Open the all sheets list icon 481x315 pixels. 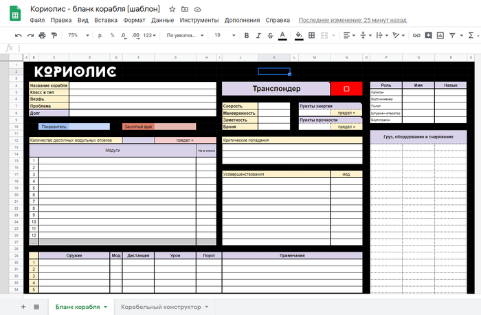[36, 307]
